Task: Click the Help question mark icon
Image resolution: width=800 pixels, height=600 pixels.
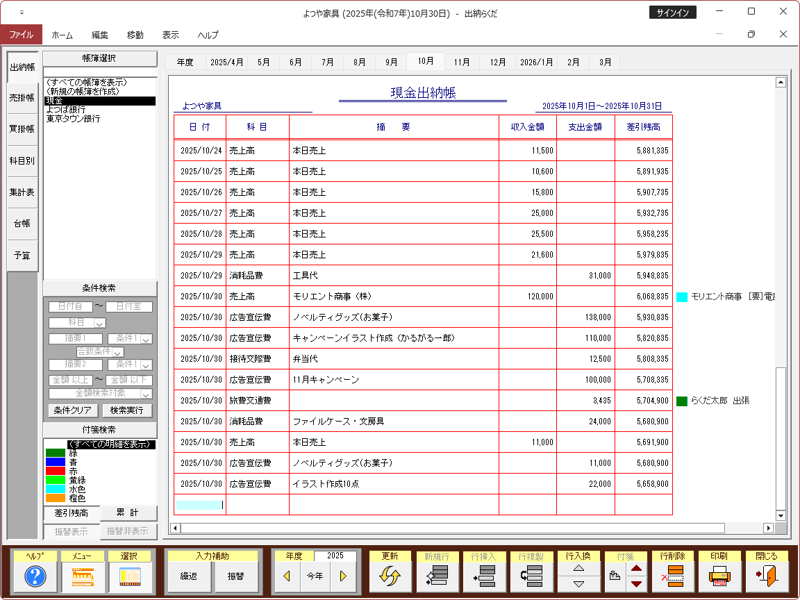Action: coord(35,576)
